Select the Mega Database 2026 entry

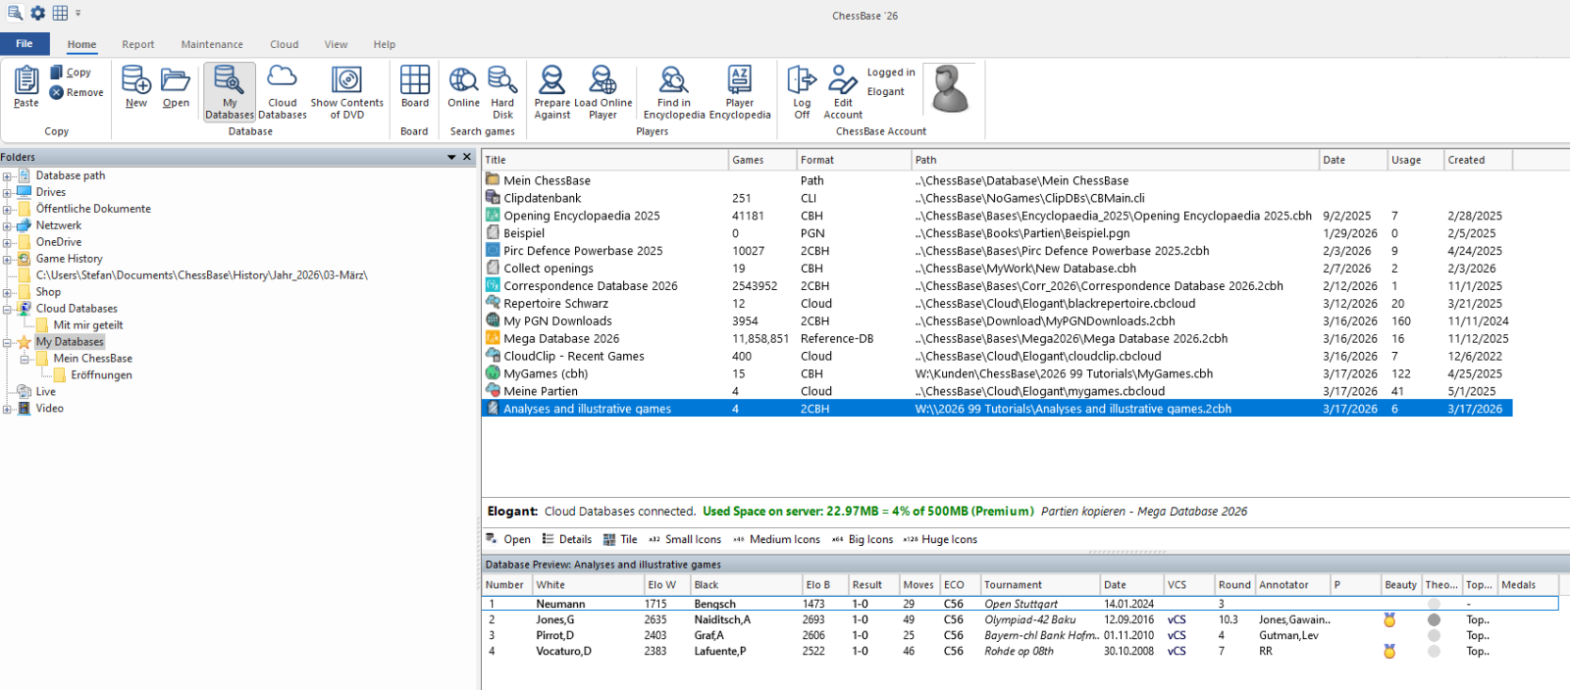560,338
